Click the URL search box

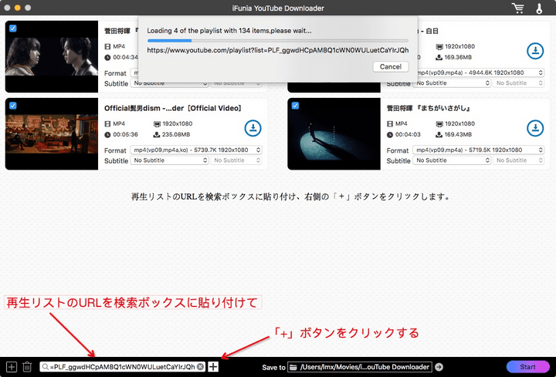[x=122, y=367]
